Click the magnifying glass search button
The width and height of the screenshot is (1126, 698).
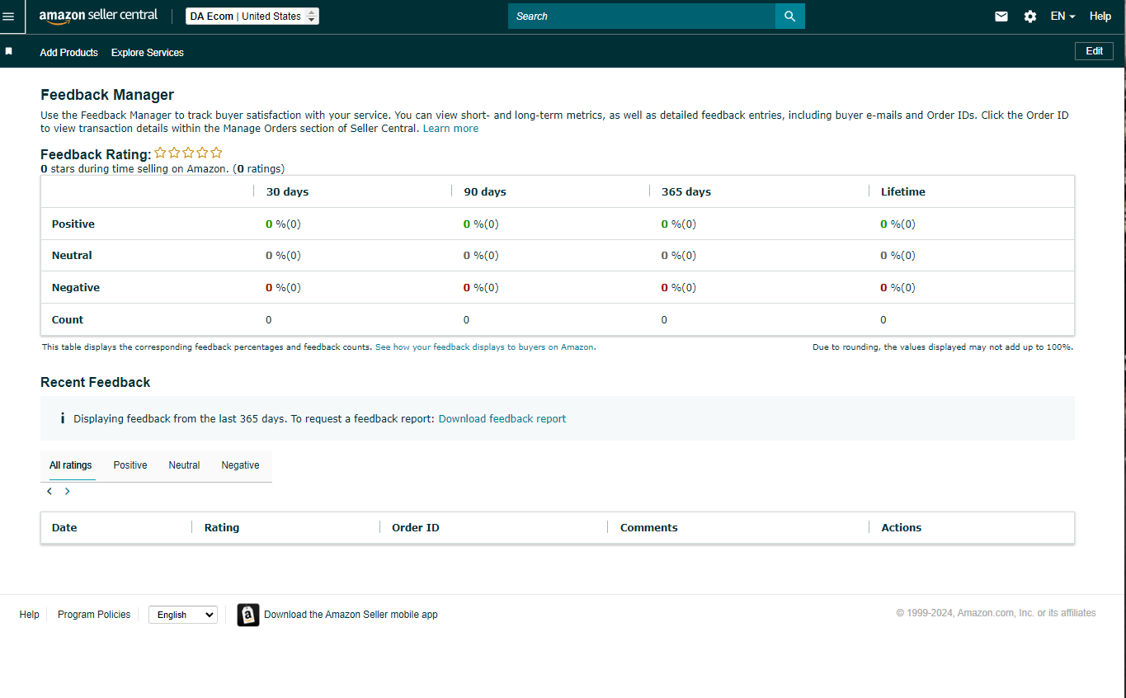tap(789, 17)
